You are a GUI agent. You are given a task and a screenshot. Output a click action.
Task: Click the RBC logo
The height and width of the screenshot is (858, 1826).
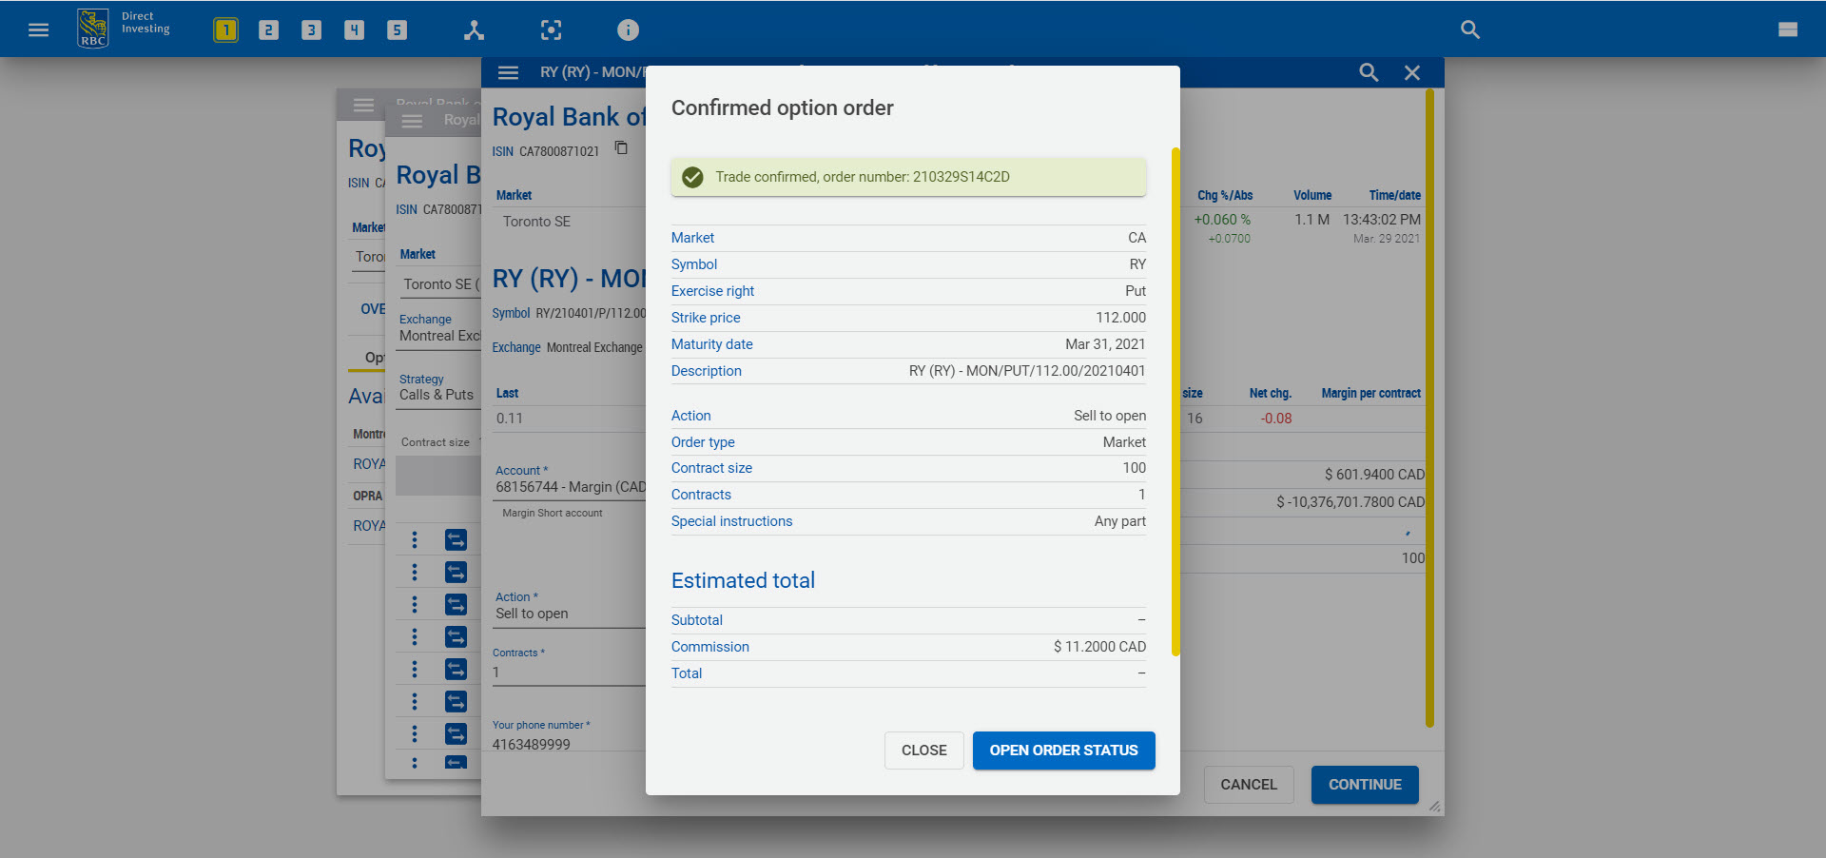(x=92, y=27)
